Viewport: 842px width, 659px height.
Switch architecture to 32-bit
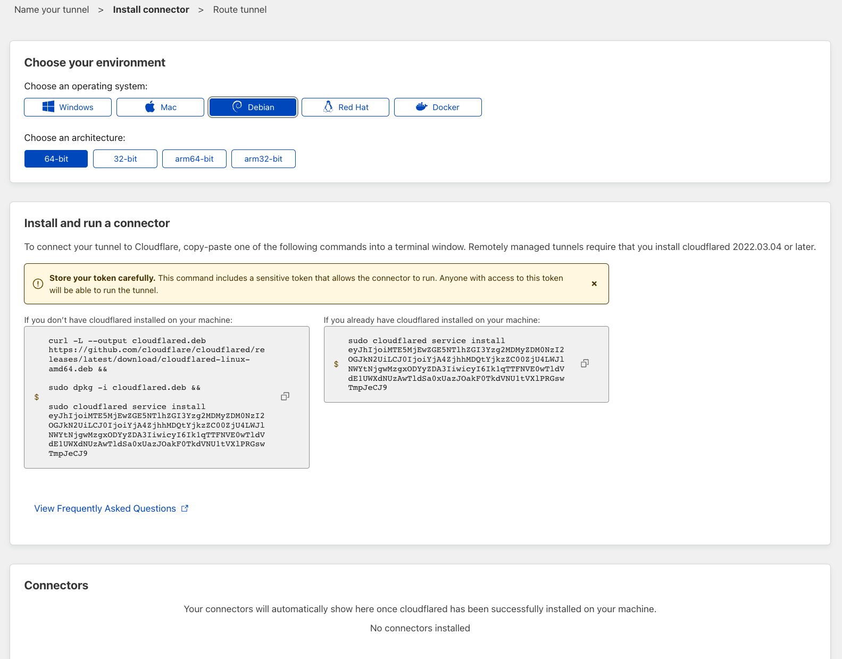click(125, 159)
